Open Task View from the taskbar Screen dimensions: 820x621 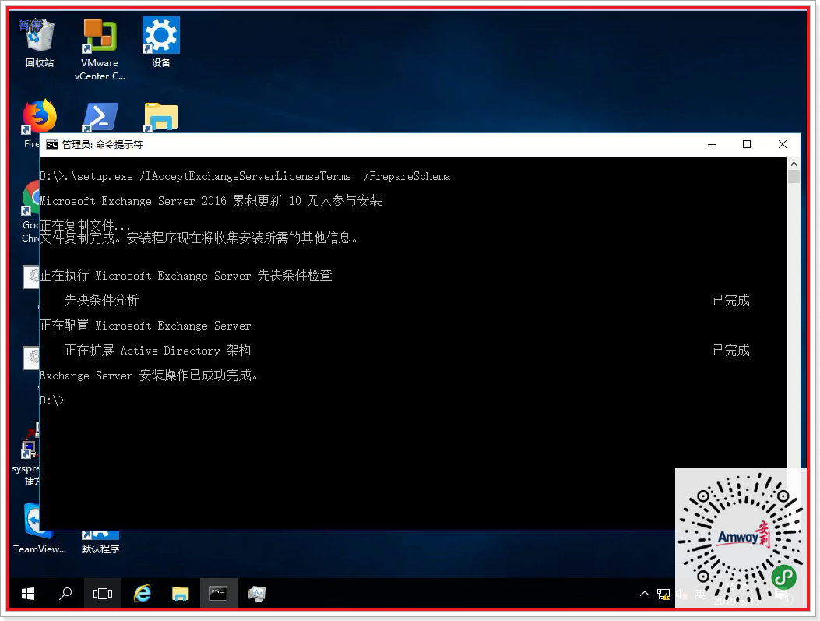103,593
